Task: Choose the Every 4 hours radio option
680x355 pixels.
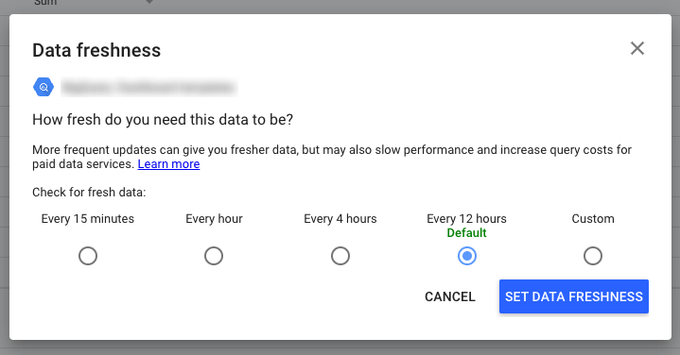Action: 340,256
